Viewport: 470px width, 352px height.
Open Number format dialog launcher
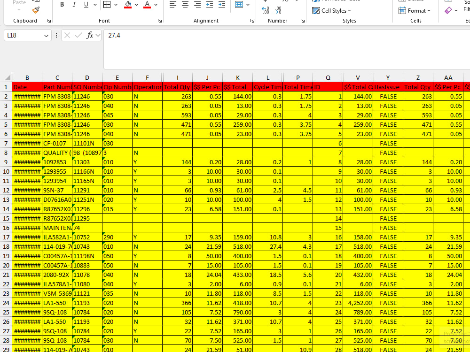pos(303,21)
